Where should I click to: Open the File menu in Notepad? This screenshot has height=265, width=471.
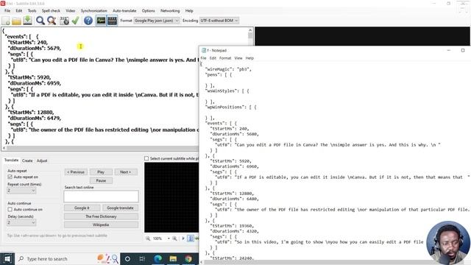(x=203, y=58)
